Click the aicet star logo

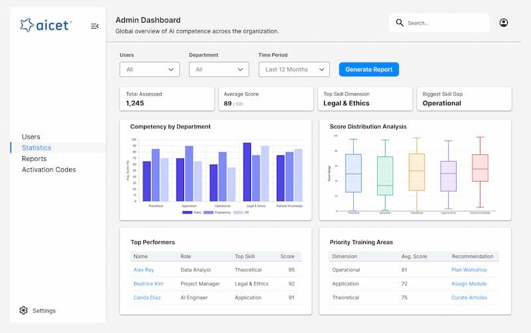point(27,25)
